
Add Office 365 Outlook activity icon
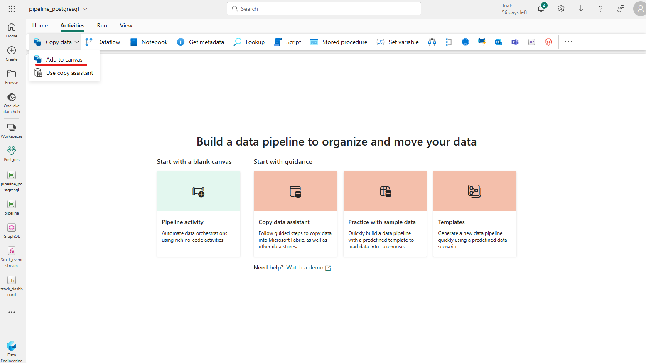(499, 42)
